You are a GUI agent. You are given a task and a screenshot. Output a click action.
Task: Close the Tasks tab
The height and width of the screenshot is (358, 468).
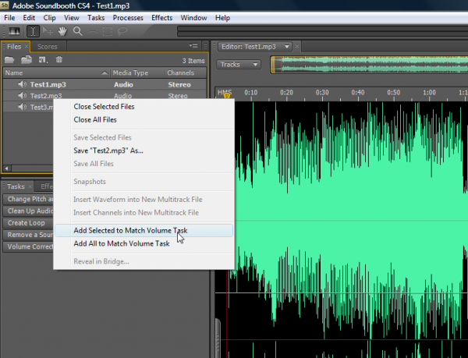click(x=30, y=186)
